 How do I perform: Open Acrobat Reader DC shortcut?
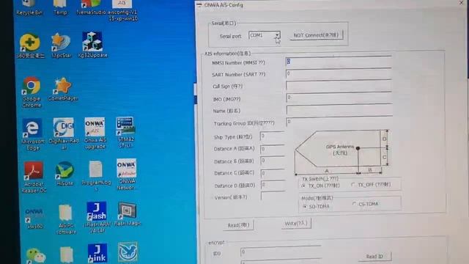pyautogui.click(x=34, y=177)
